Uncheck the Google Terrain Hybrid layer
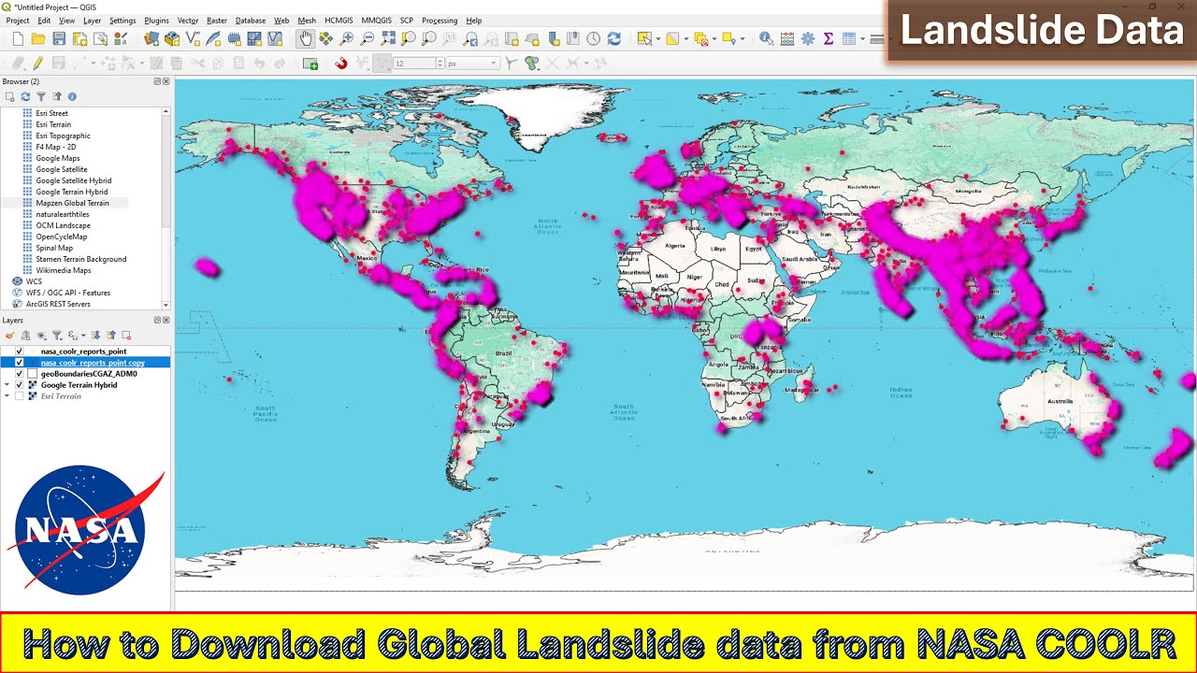The height and width of the screenshot is (673, 1197). coord(20,385)
